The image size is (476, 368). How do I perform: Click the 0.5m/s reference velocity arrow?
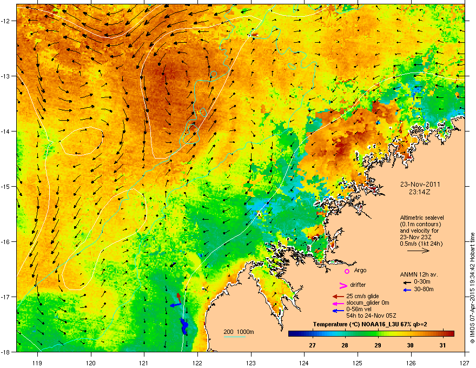tap(418, 251)
